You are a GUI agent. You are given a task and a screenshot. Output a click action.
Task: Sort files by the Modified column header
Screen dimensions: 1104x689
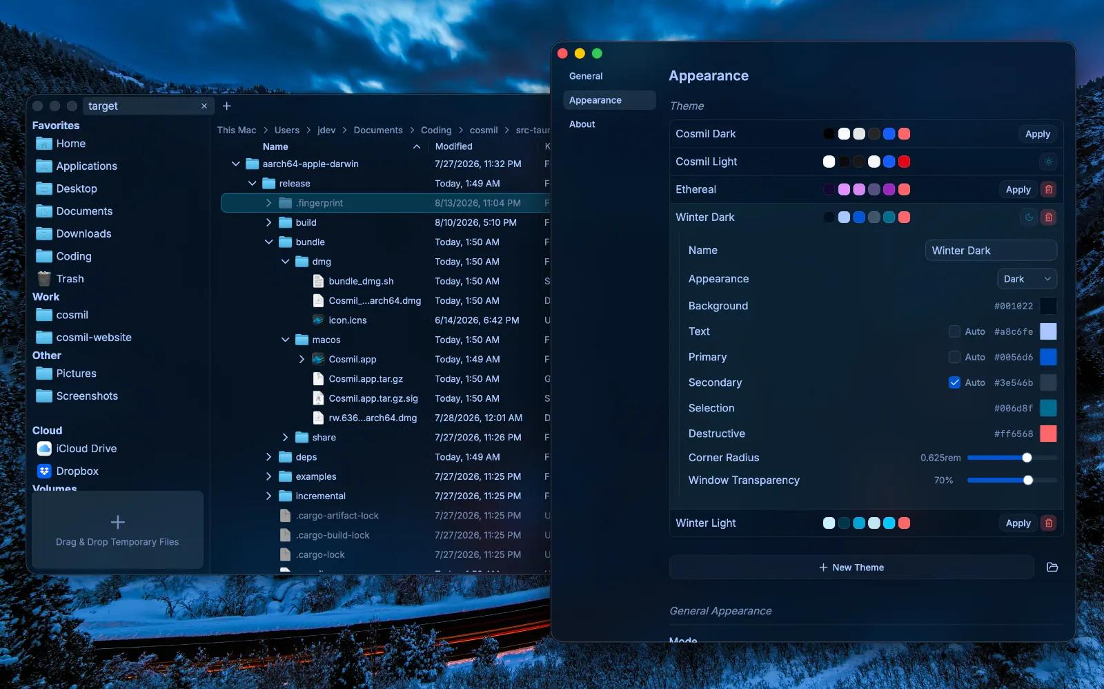coord(453,146)
